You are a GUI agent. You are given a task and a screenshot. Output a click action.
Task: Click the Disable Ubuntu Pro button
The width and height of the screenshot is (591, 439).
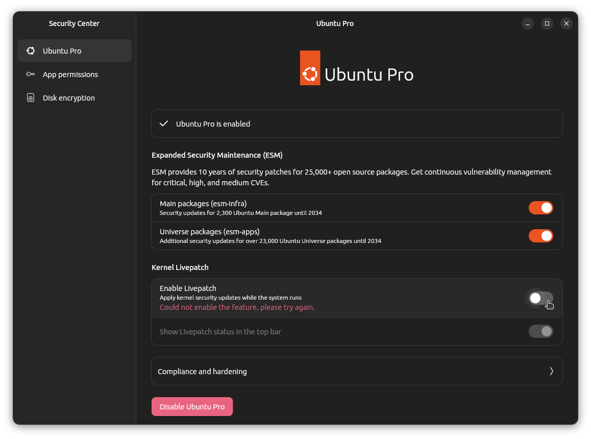(192, 406)
